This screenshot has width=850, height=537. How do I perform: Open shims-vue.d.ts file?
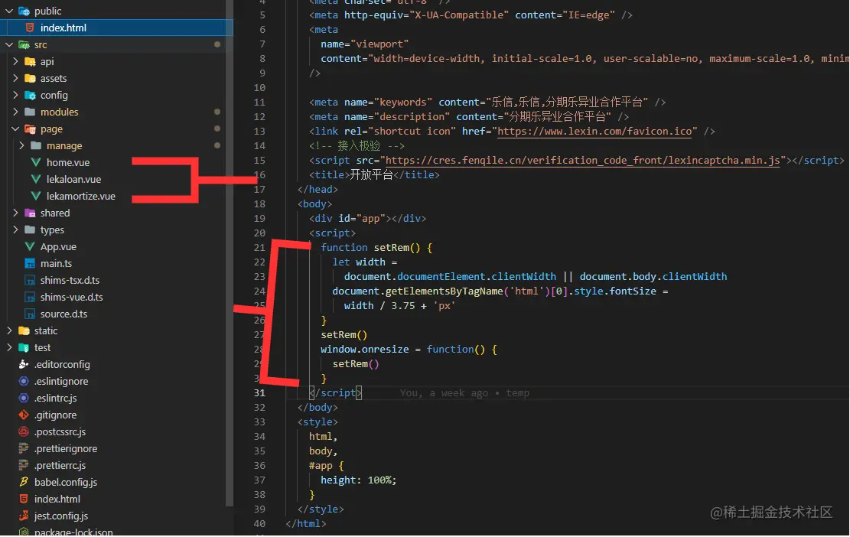(72, 297)
